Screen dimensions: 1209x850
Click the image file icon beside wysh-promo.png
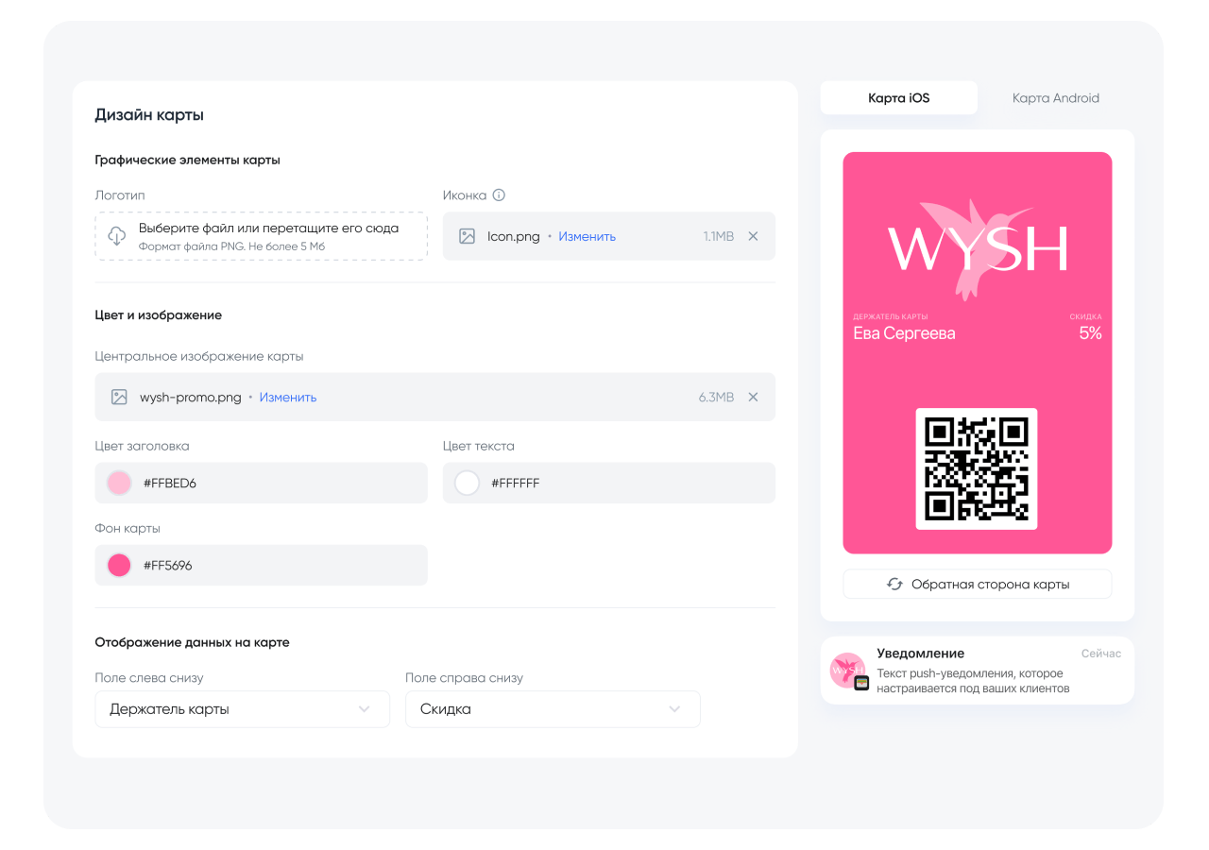coord(119,398)
